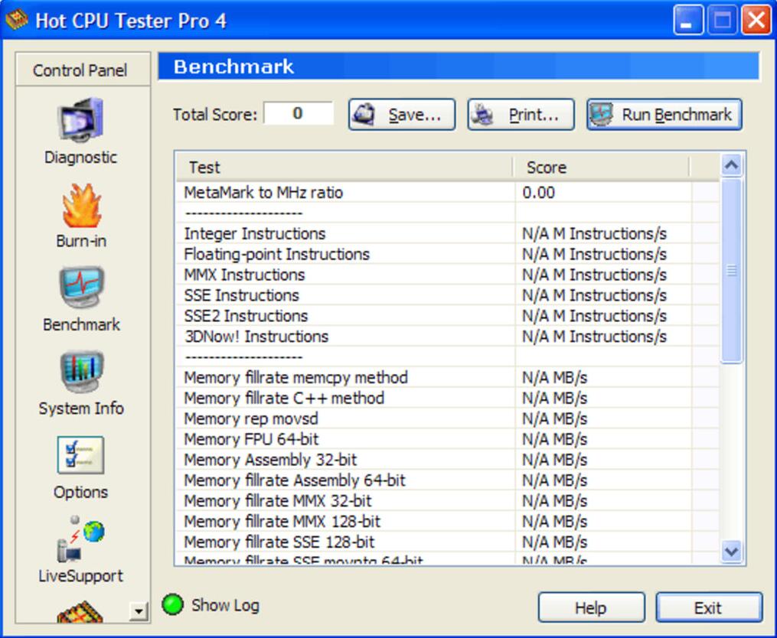777x638 pixels.
Task: Click the Control Panel header tab
Action: (80, 70)
